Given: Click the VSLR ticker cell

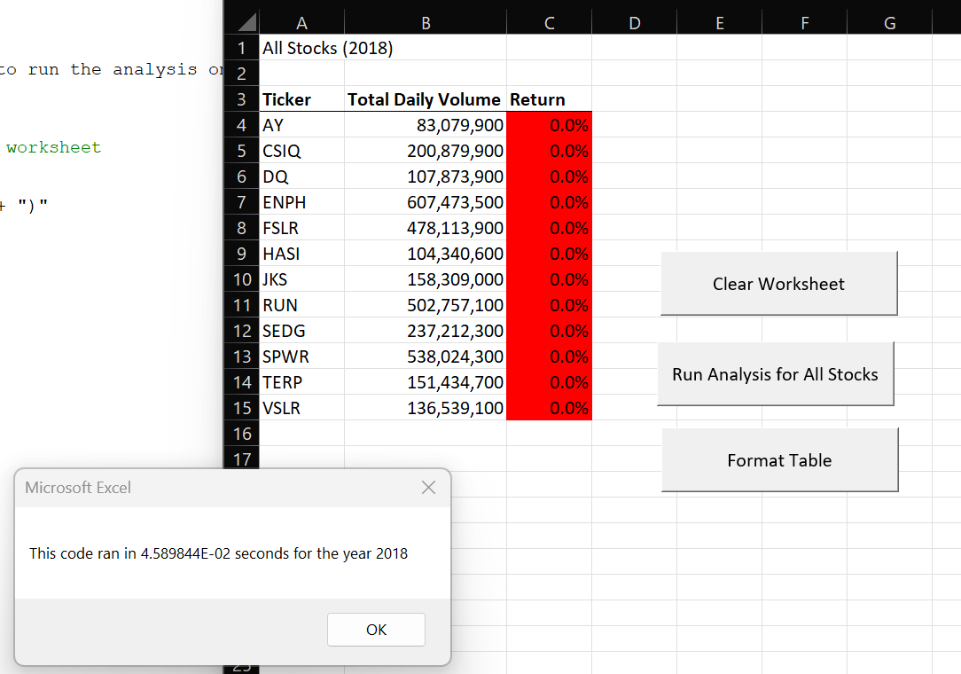Looking at the screenshot, I should point(301,408).
